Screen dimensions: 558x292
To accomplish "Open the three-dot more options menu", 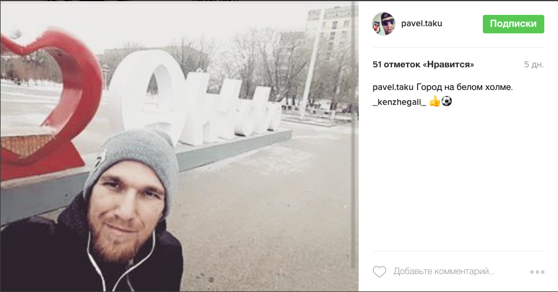I will [537, 272].
